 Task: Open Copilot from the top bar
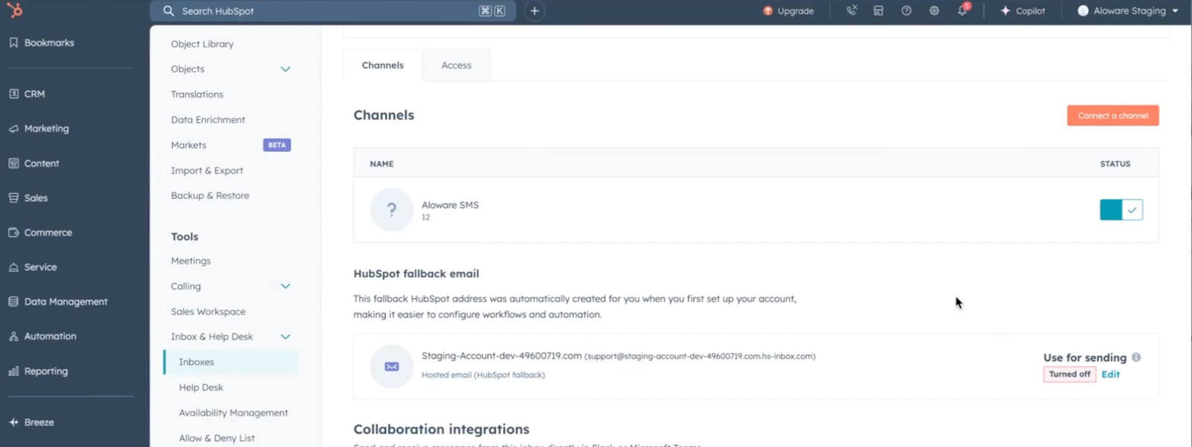click(x=1023, y=10)
